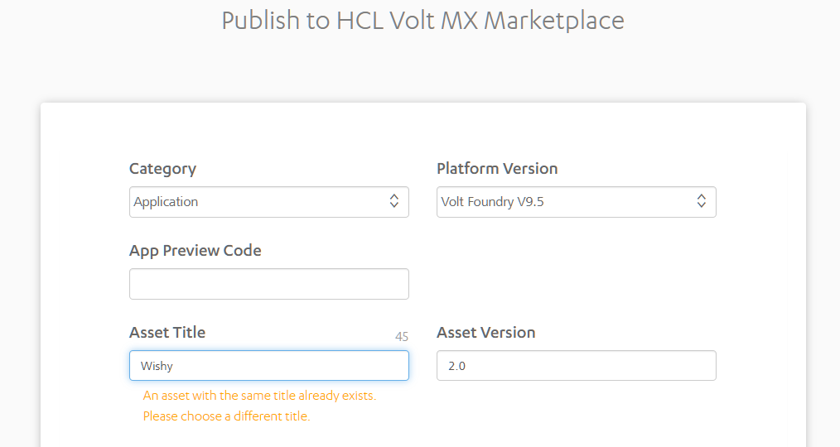Click the App Preview Code label
Viewport: 840px width, 447px height.
(x=195, y=251)
